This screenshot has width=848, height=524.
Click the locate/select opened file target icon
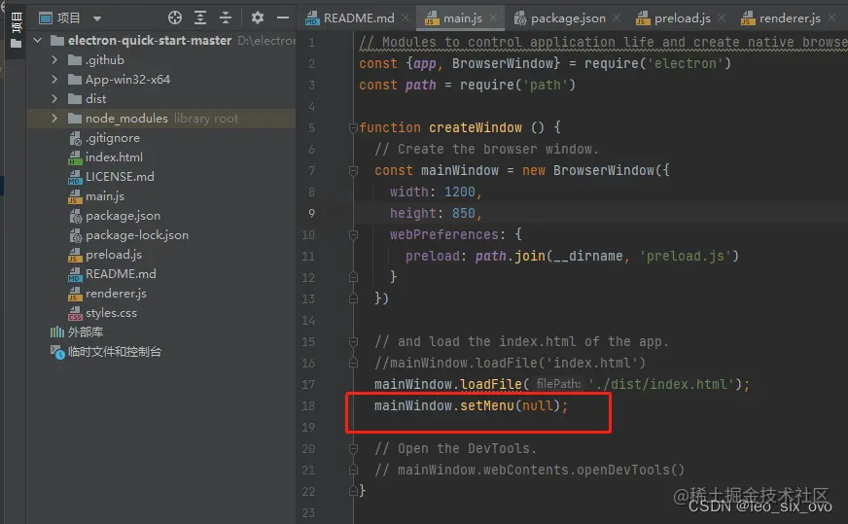(175, 17)
